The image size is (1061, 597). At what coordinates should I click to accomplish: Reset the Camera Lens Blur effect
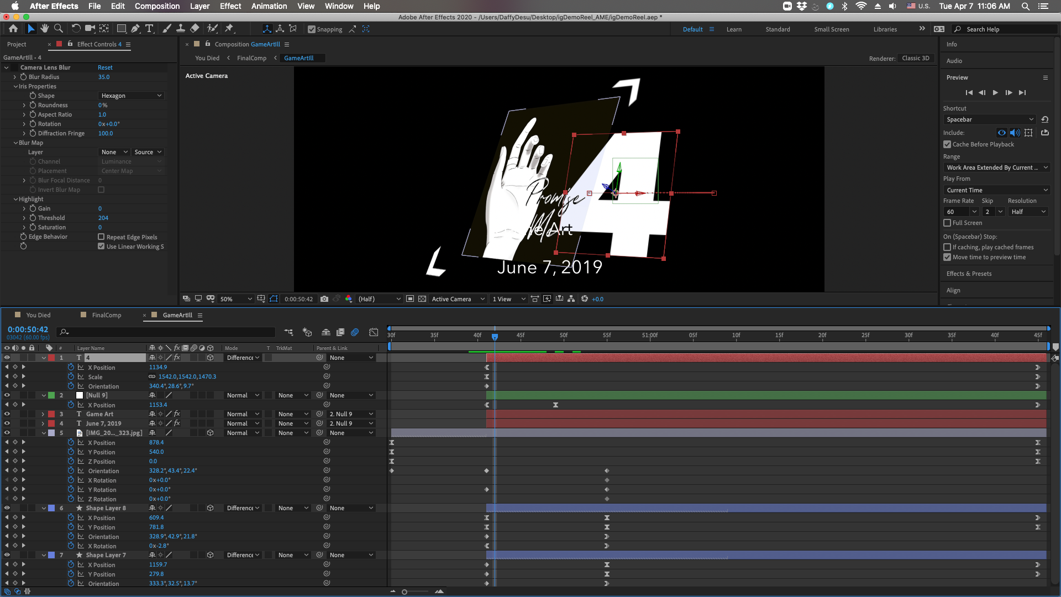[x=105, y=67]
